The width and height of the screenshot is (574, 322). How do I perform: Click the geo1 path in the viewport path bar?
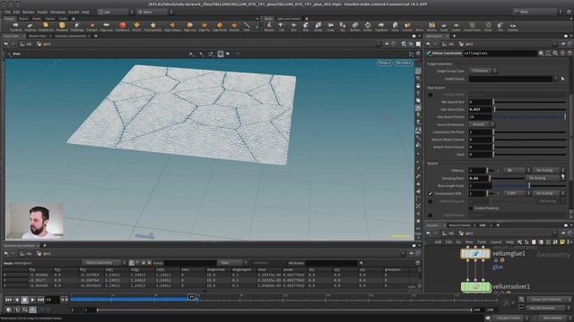(x=44, y=44)
